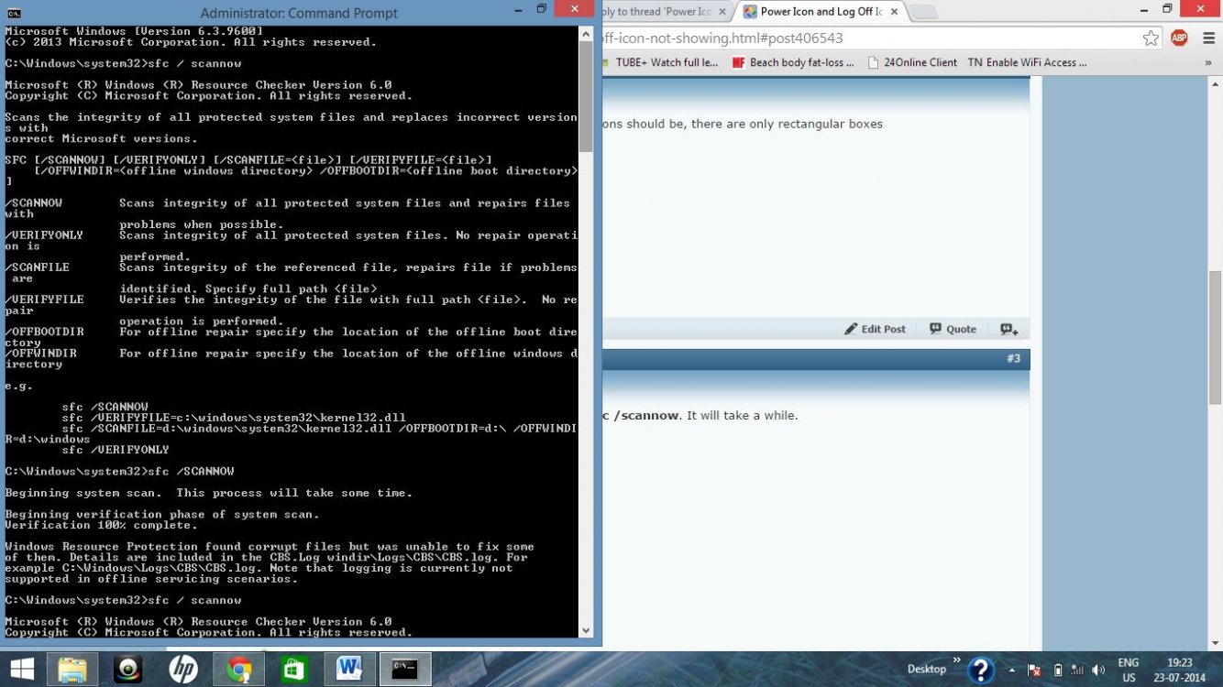
Task: Click the date 23-07-2014 in taskbar
Action: pos(1181,678)
